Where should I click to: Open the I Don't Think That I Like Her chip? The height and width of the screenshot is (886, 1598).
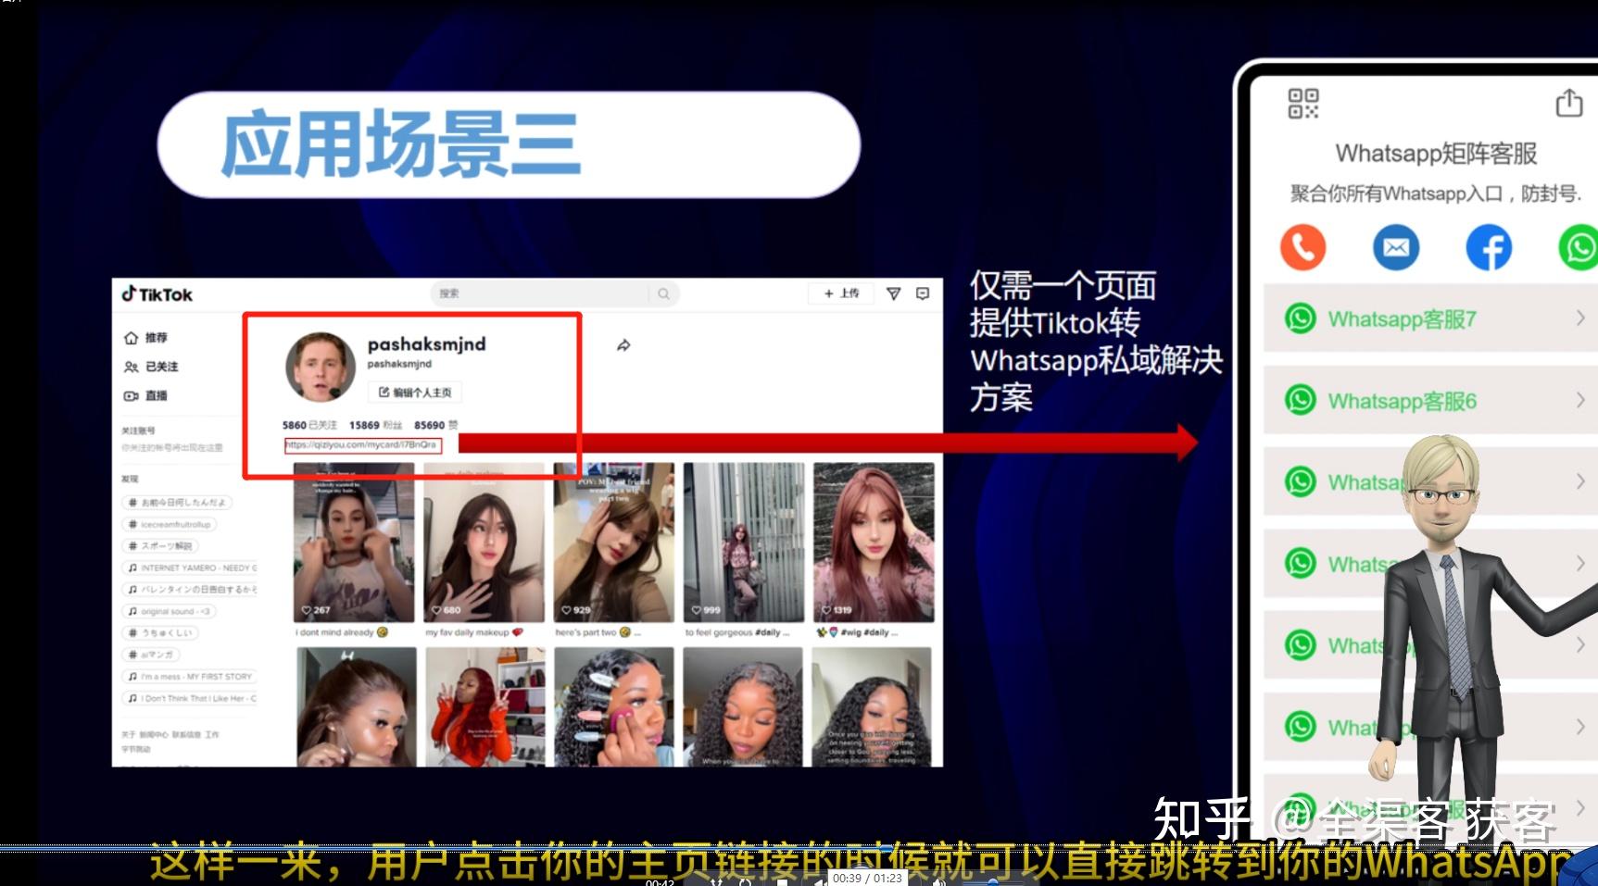pyautogui.click(x=191, y=698)
